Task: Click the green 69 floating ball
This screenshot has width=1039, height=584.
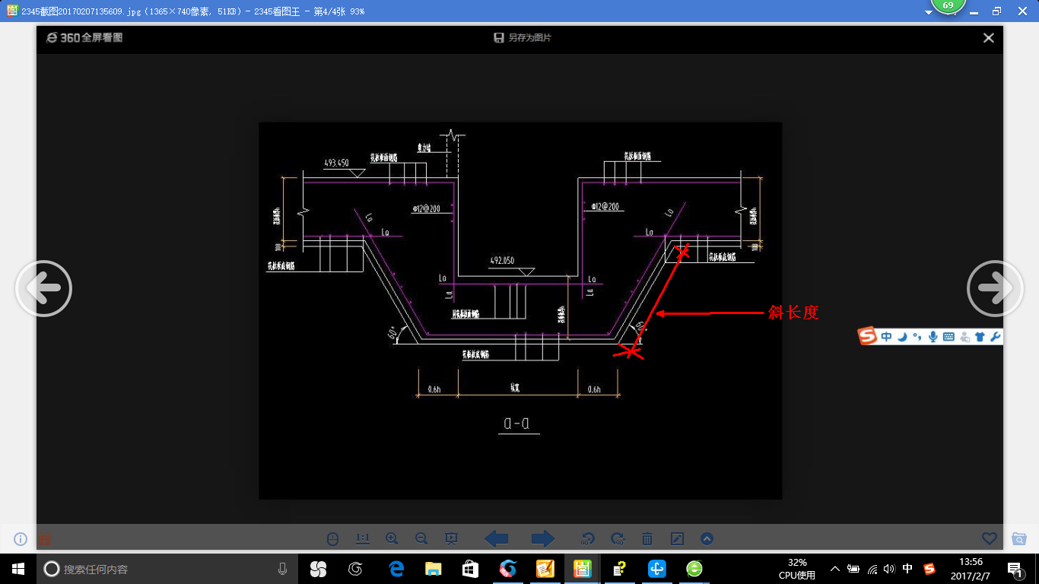Action: click(948, 6)
